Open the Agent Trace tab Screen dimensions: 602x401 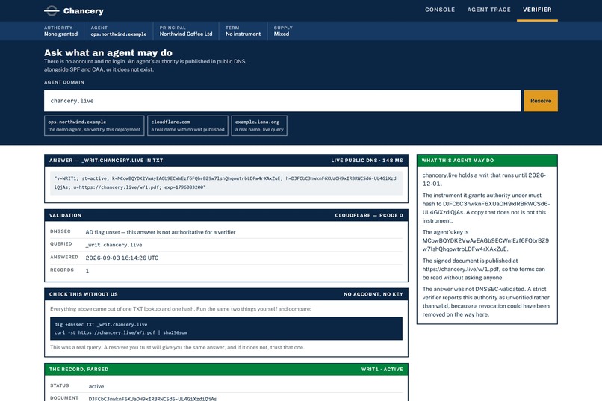[488, 10]
